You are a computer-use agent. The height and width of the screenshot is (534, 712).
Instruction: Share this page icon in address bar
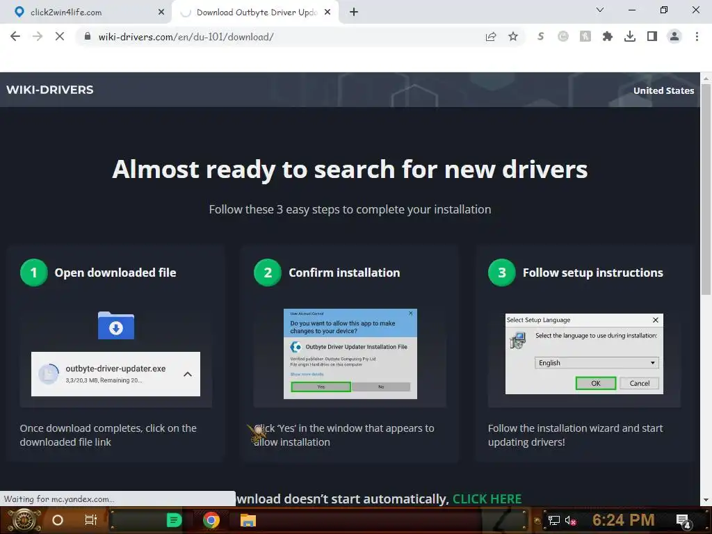click(x=491, y=36)
